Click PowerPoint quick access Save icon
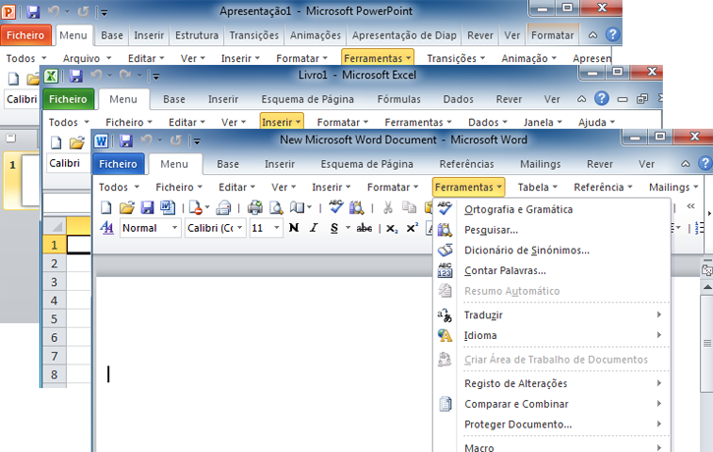This screenshot has width=713, height=452. click(33, 12)
